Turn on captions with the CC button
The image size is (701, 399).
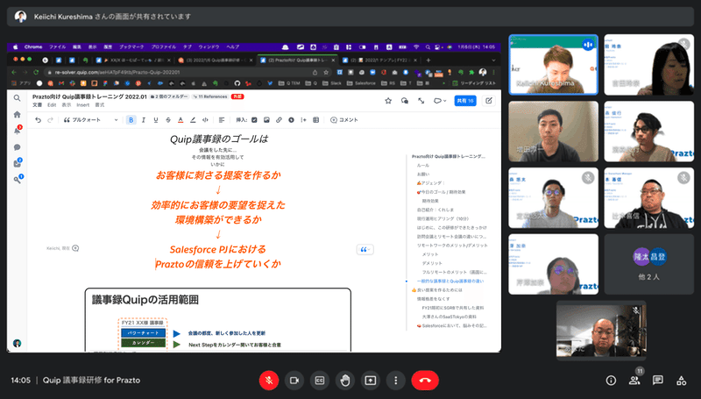320,381
